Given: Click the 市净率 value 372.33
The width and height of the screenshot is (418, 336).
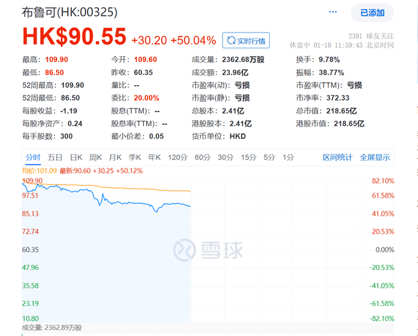Looking at the screenshot, I should [x=338, y=98].
